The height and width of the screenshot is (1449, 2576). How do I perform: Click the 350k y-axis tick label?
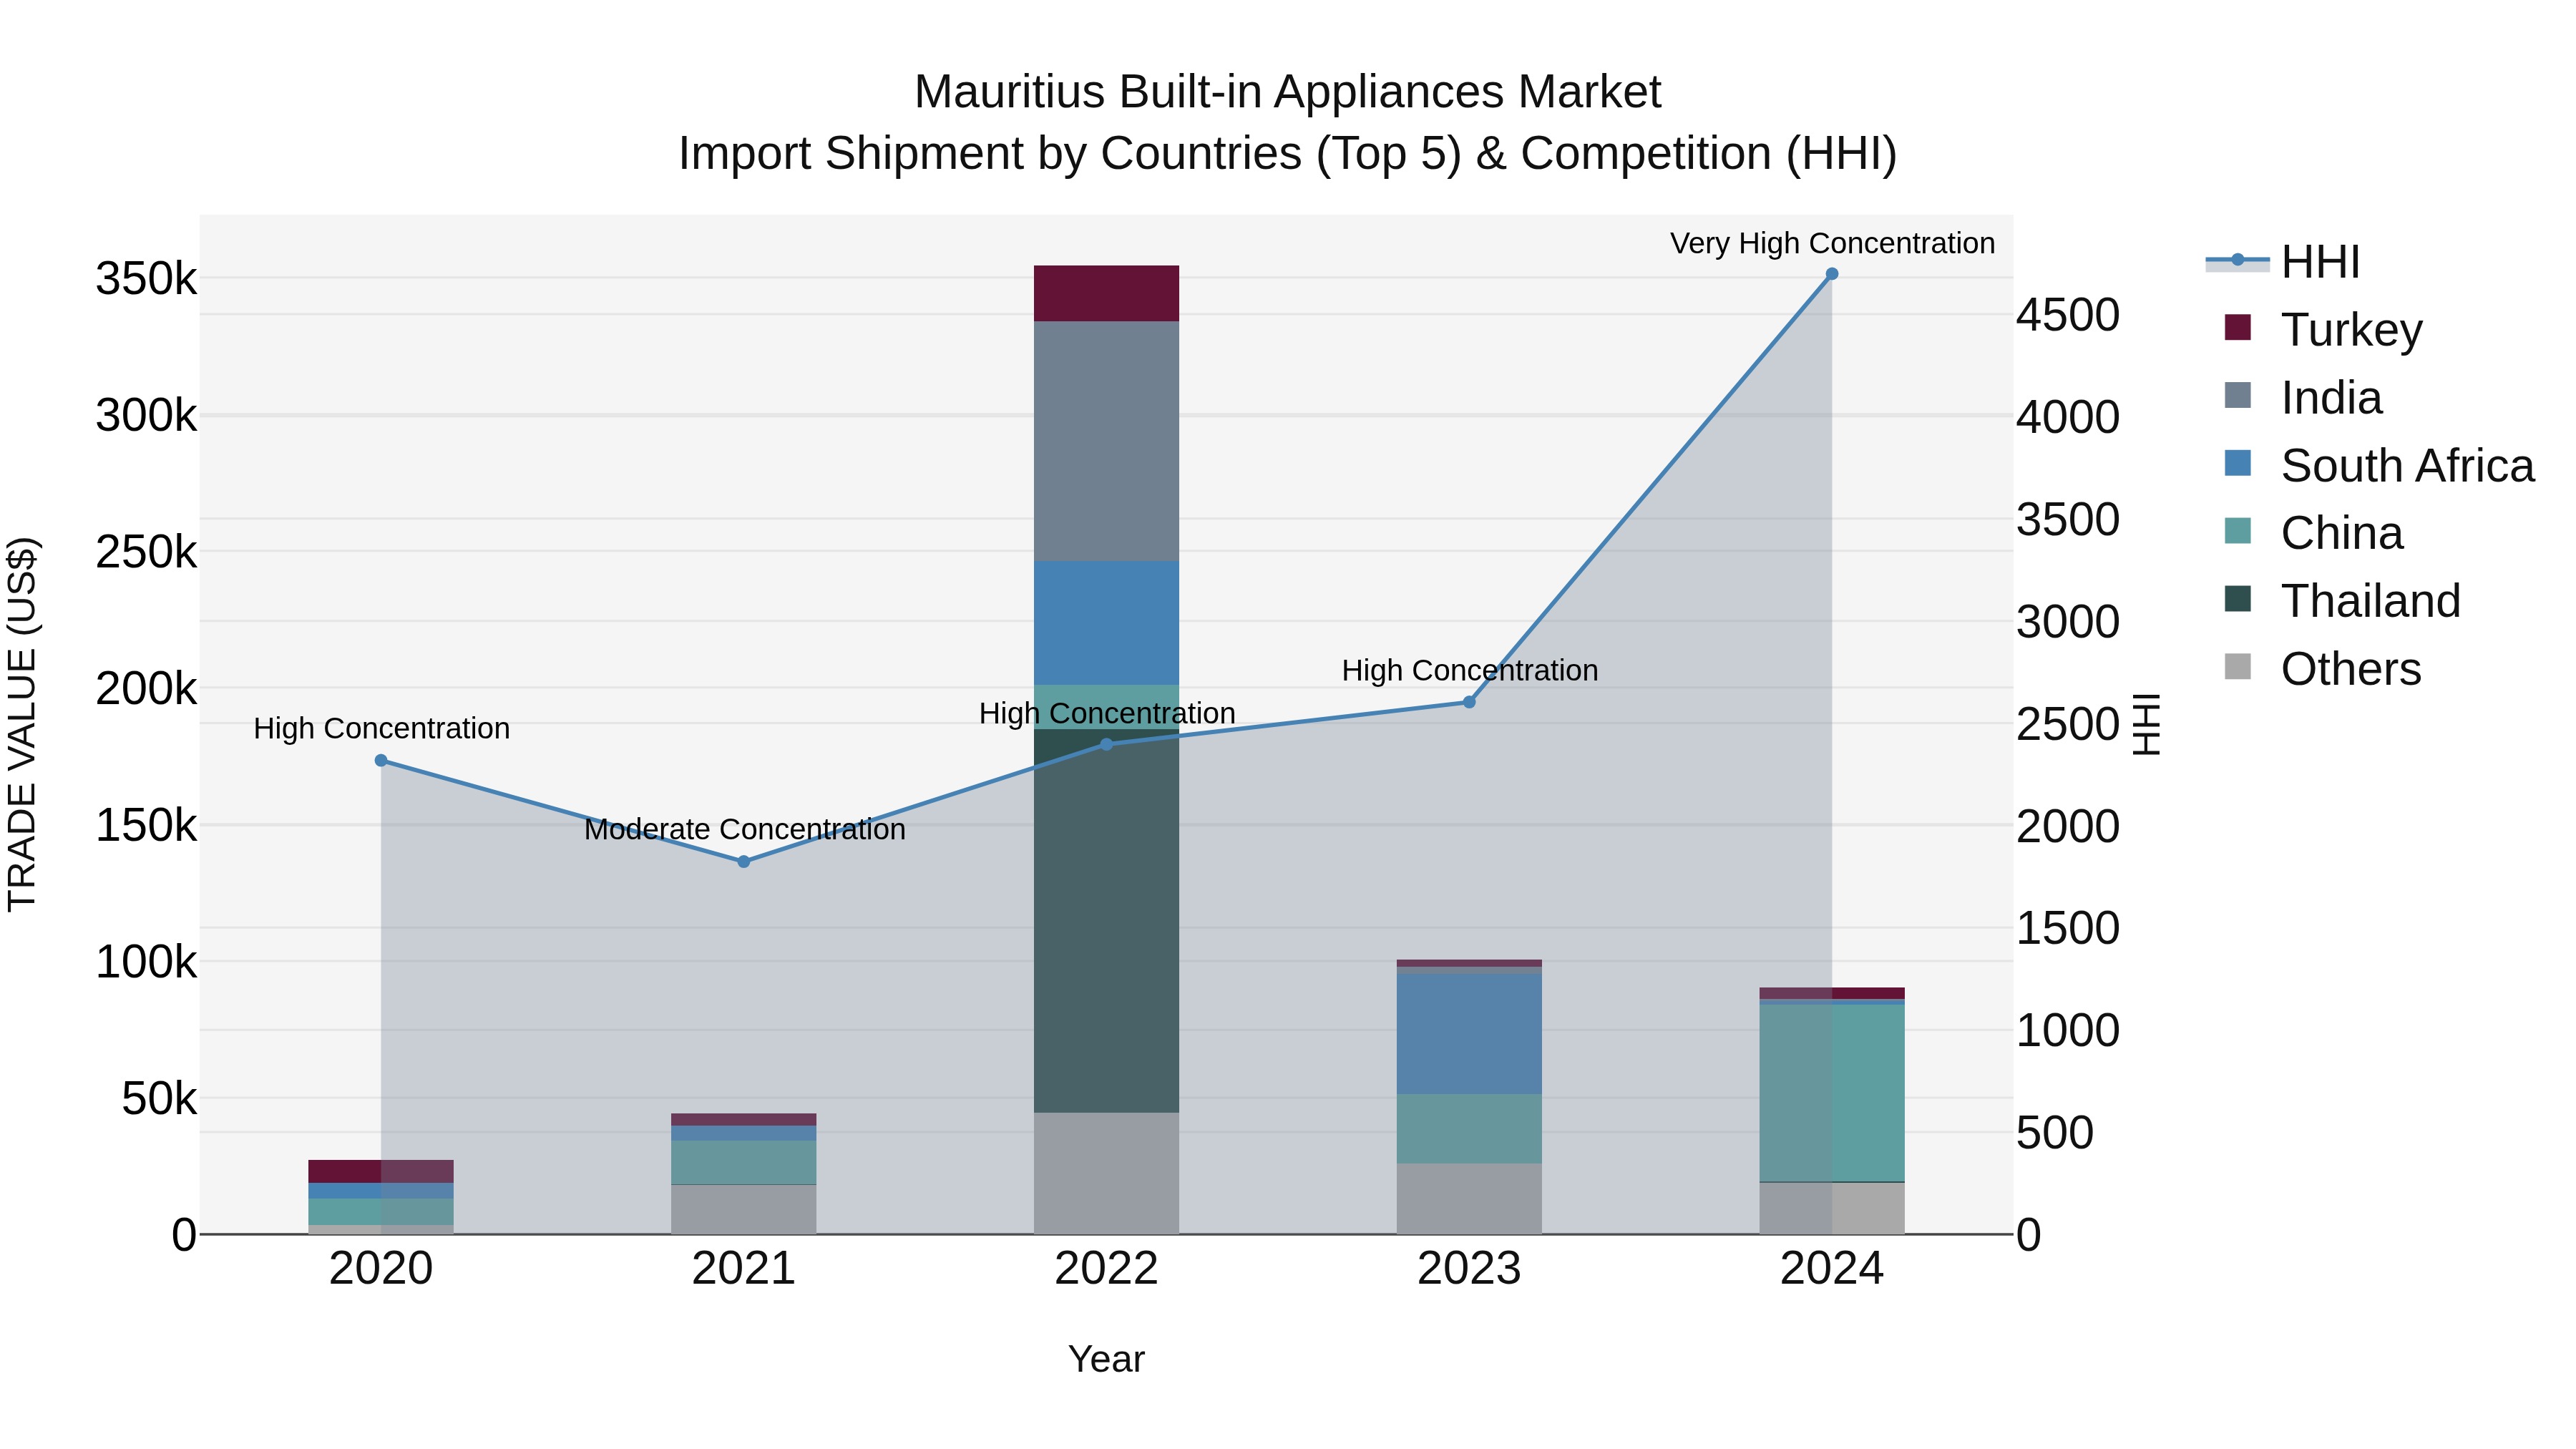pyautogui.click(x=147, y=279)
